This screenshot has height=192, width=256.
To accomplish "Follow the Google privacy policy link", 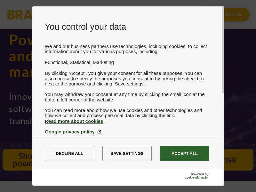I will coord(70,132).
